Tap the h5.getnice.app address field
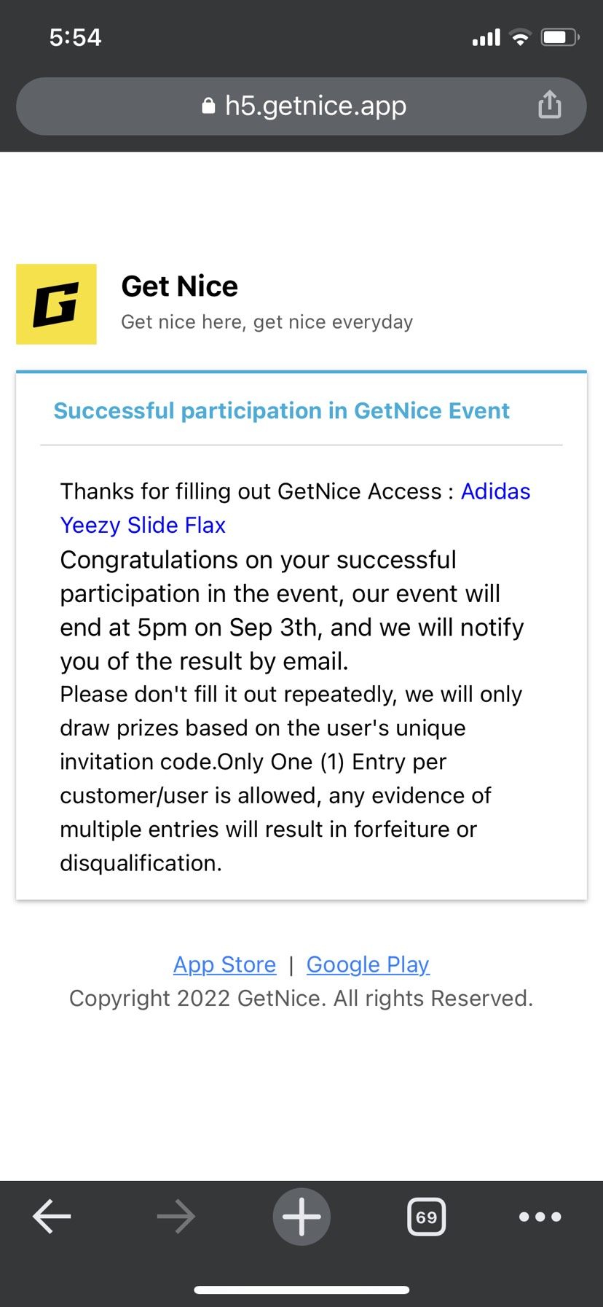 tap(315, 106)
